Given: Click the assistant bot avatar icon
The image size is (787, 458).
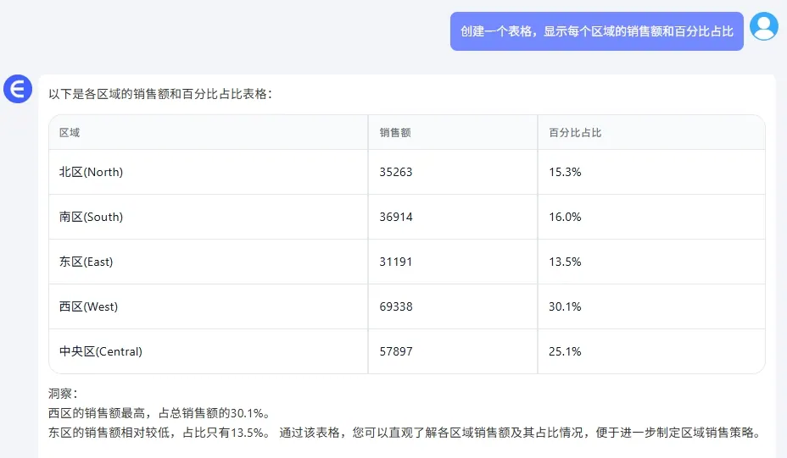Looking at the screenshot, I should pos(18,89).
